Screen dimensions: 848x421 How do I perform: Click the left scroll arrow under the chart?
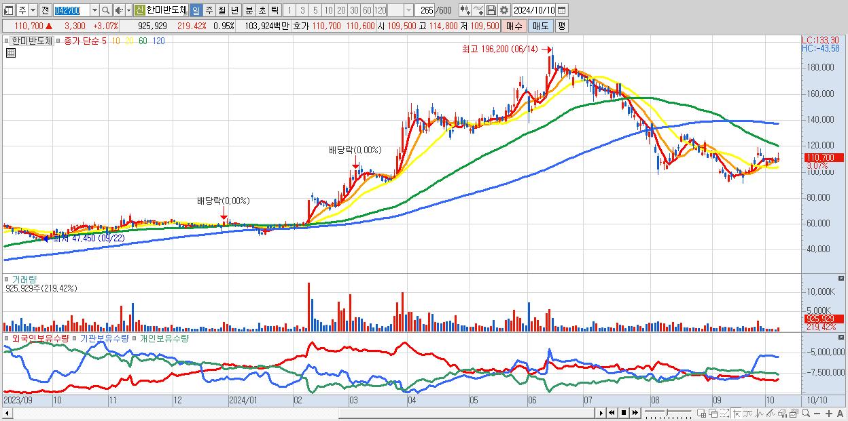tap(7, 413)
